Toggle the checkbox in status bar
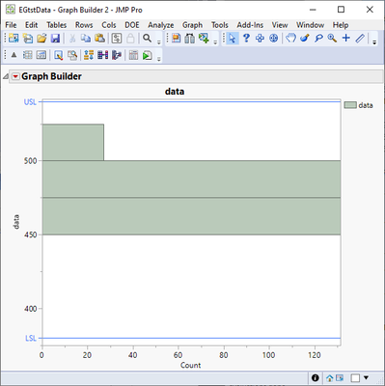Image resolution: width=385 pixels, height=386 pixels. [355, 377]
